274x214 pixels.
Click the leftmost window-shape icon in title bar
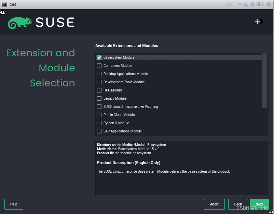coord(229,4)
